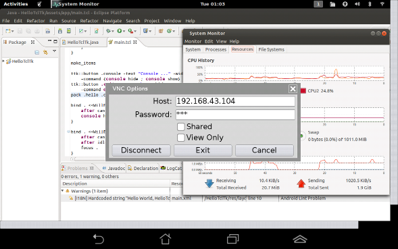Click the horizontal scrollbar at bottom of desktop
Image resolution: width=398 pixels, height=249 pixels.
179,225
